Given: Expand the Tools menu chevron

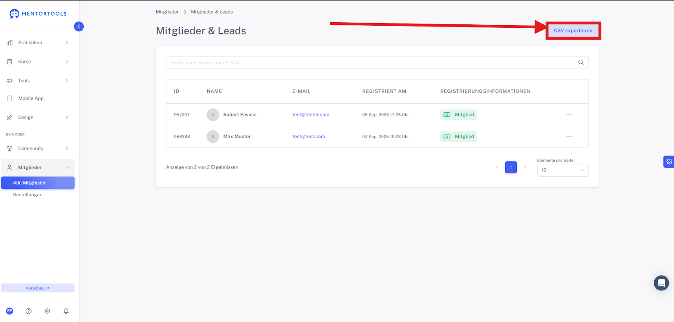Looking at the screenshot, I should tap(67, 81).
